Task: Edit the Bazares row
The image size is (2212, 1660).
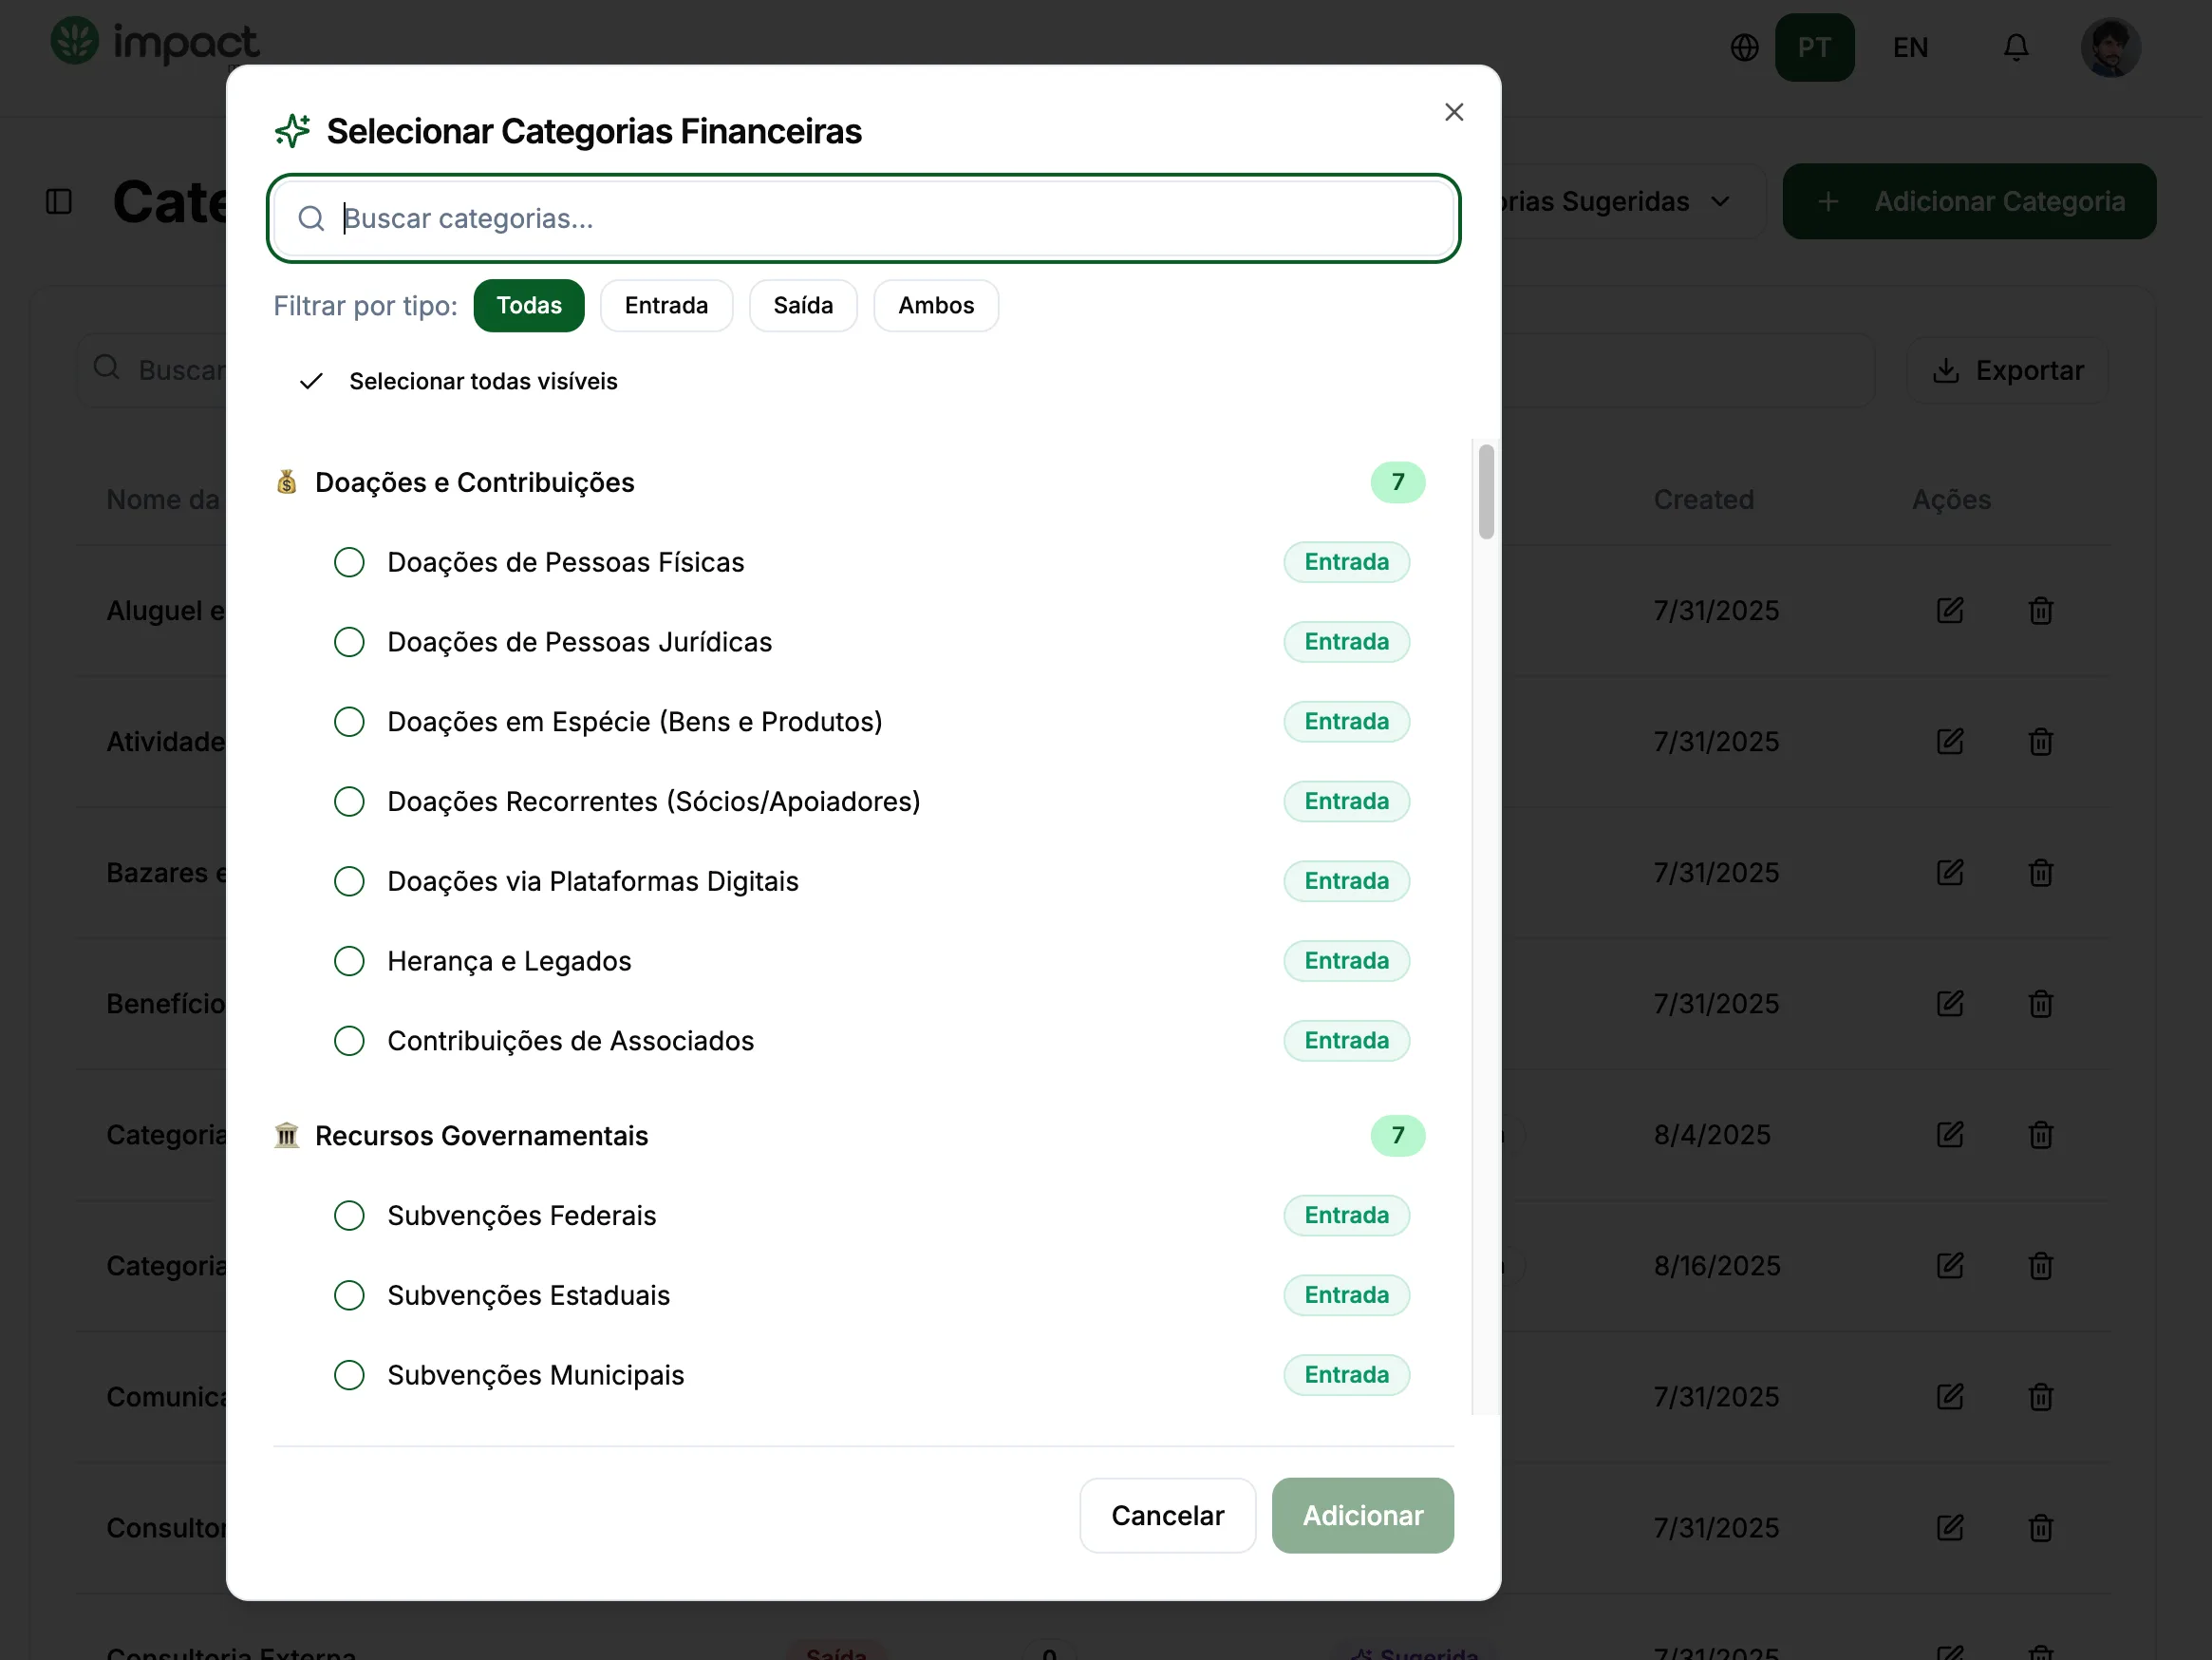Action: pyautogui.click(x=1950, y=873)
